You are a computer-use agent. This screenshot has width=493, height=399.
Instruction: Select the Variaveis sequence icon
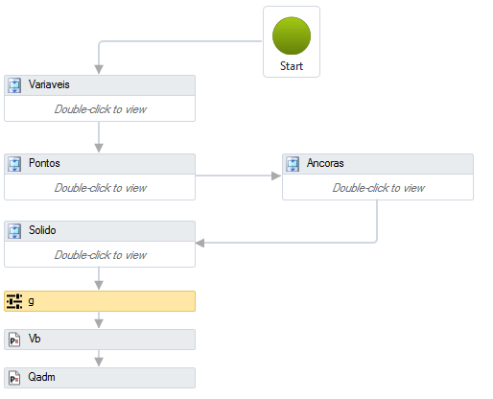click(14, 85)
